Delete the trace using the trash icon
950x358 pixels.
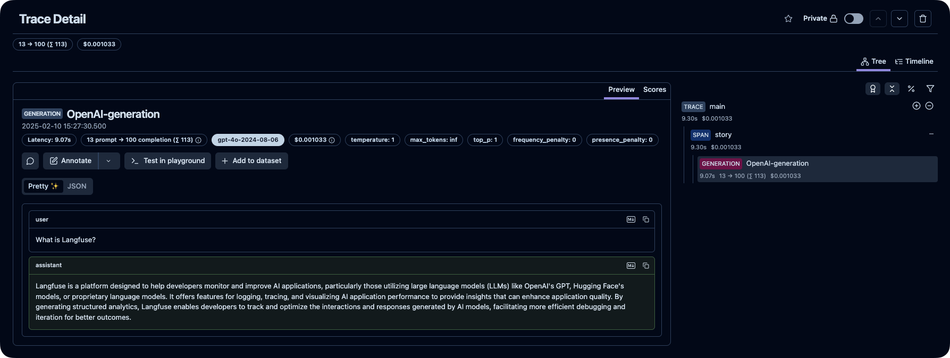click(922, 19)
